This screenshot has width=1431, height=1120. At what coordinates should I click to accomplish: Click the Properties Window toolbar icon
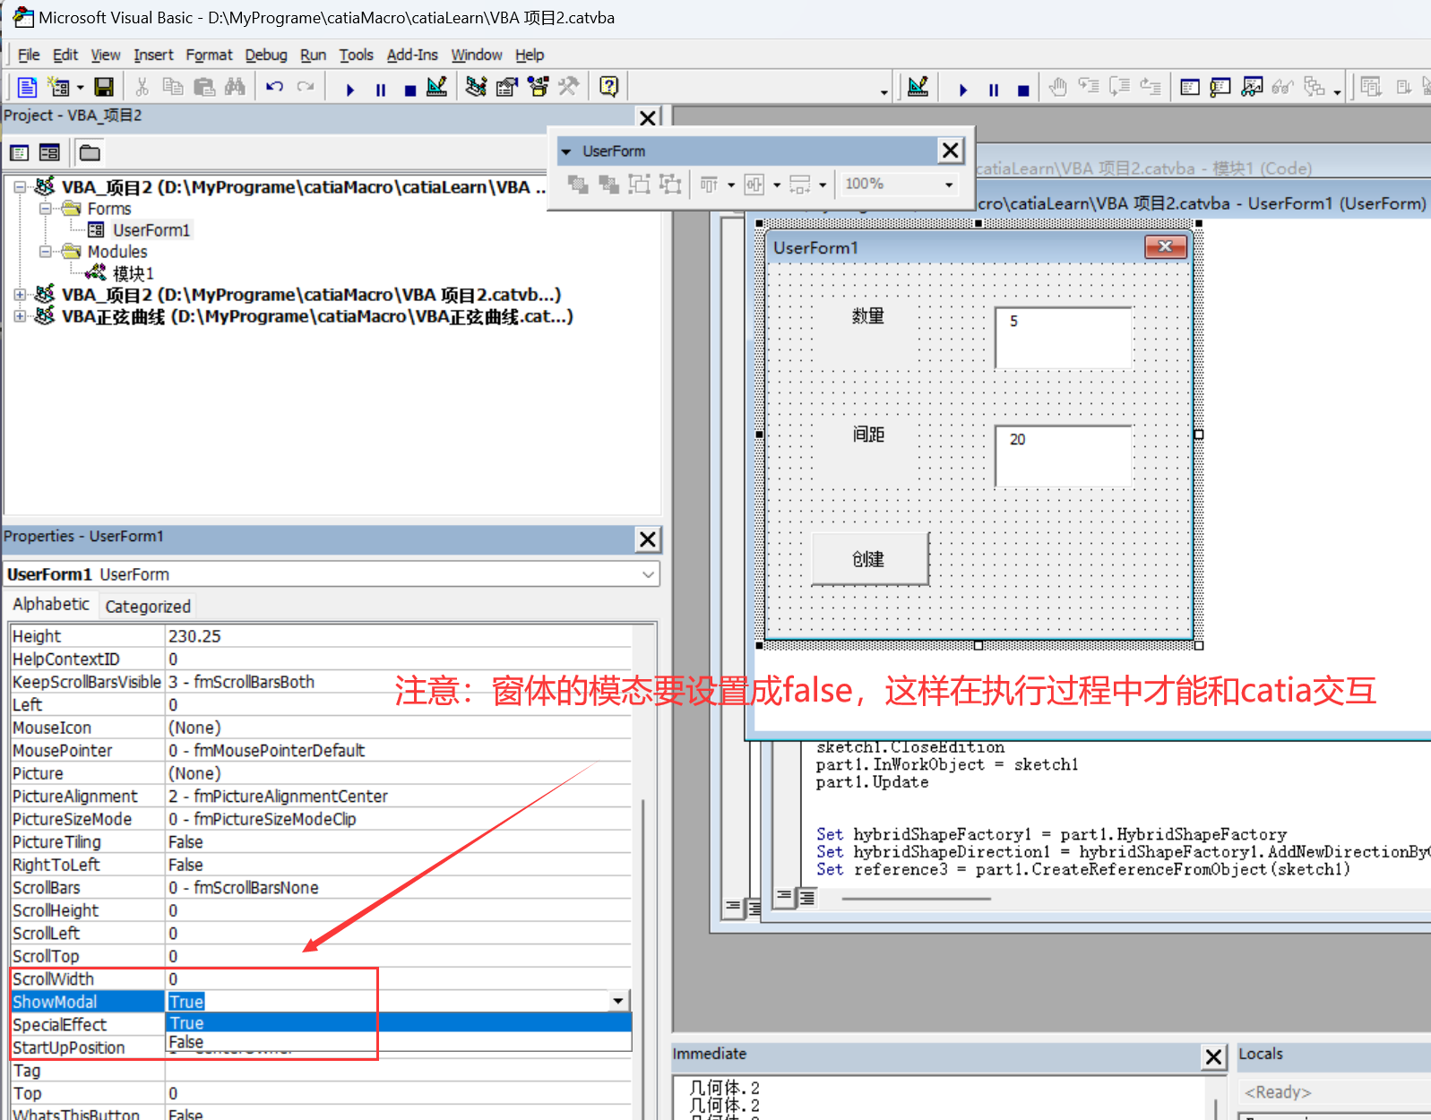(x=507, y=87)
